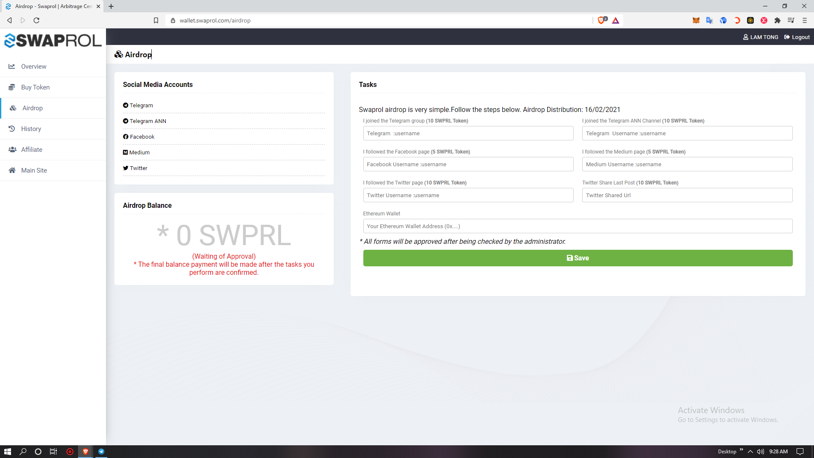Open the Windows search icon on the taskbar
Image resolution: width=814 pixels, height=458 pixels.
coord(23,452)
